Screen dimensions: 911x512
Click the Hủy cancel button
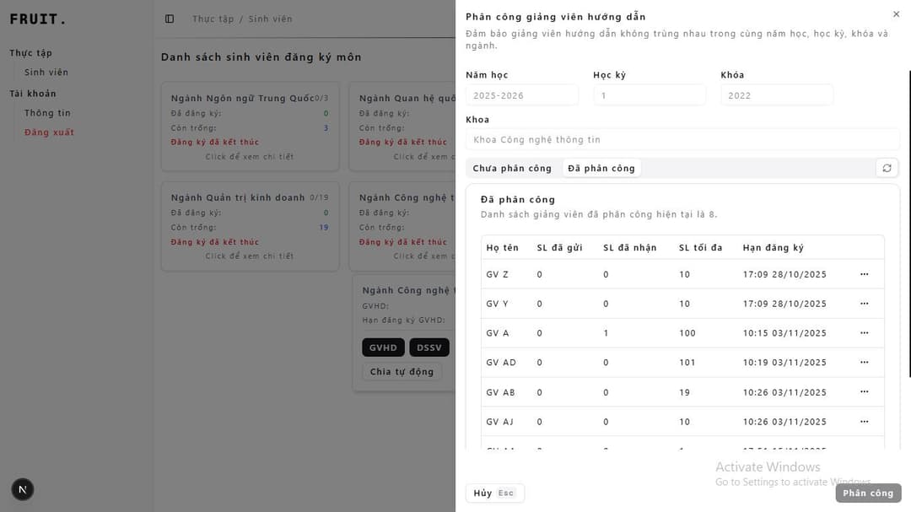(494, 493)
